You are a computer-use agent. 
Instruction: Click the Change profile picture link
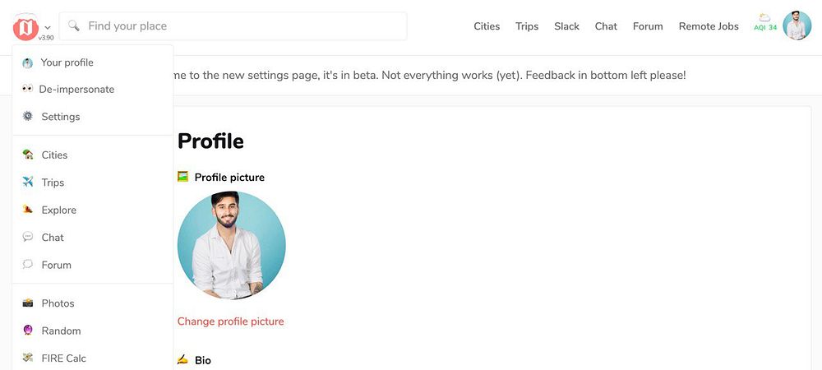[230, 321]
